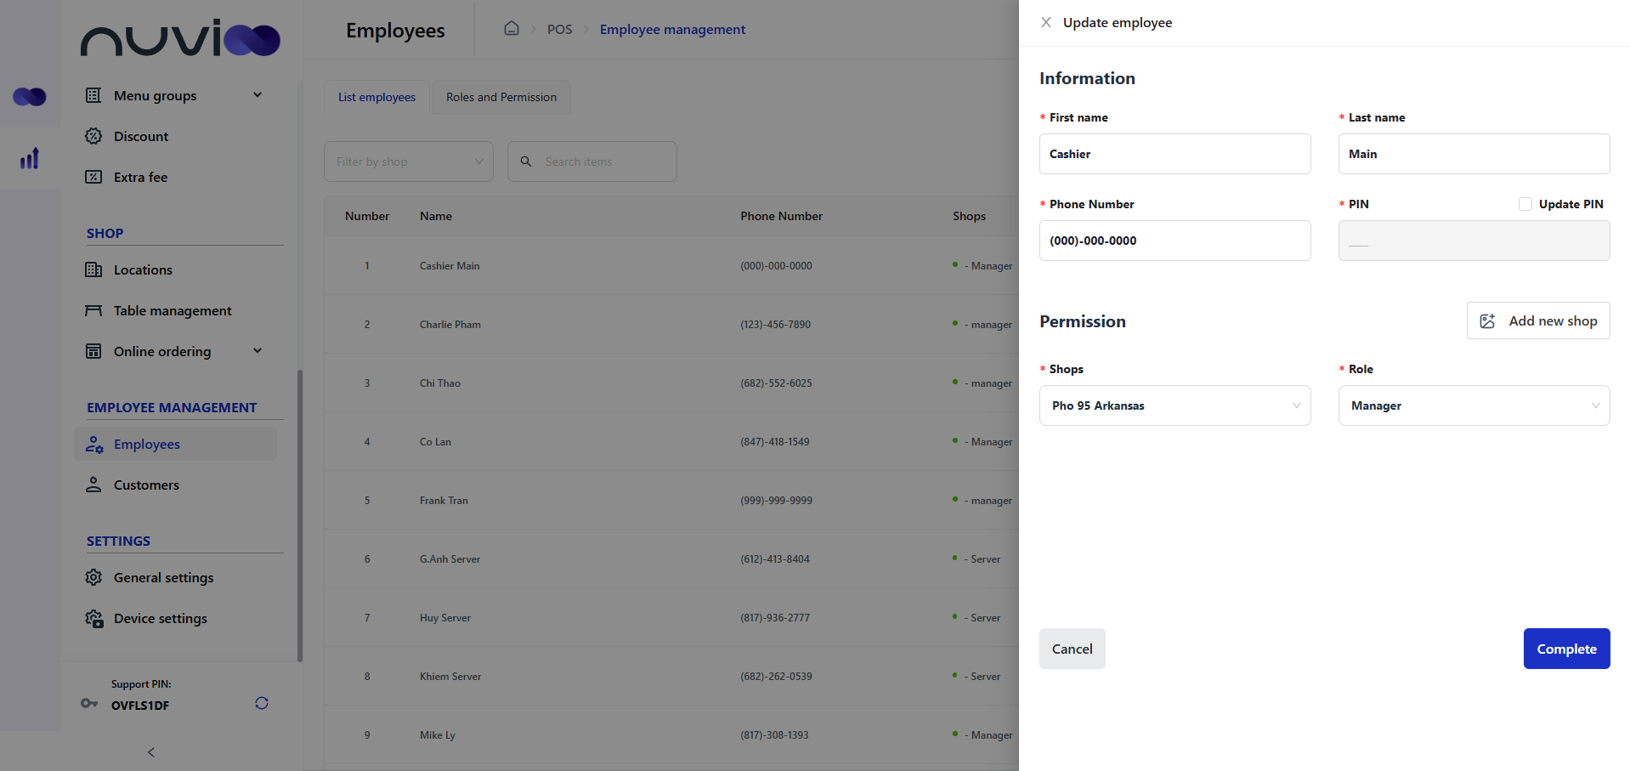Open the Shops dropdown showing Pho 95 Arkansas
The width and height of the screenshot is (1630, 771).
tap(1174, 405)
